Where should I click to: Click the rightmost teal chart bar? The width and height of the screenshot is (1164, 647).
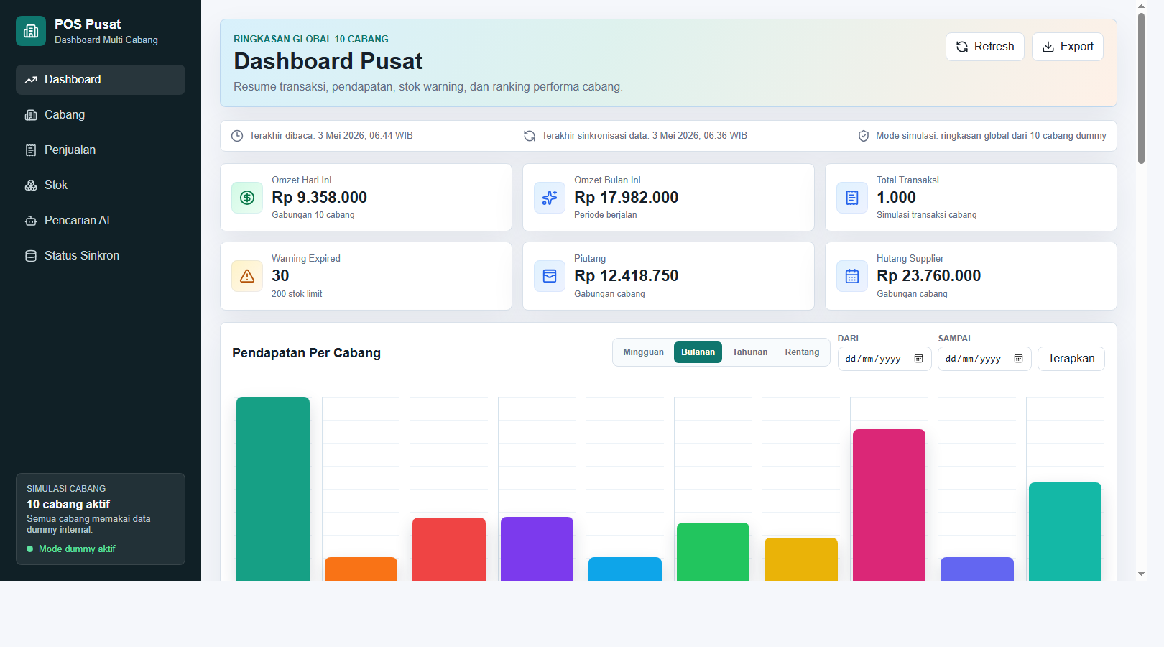click(x=1065, y=531)
